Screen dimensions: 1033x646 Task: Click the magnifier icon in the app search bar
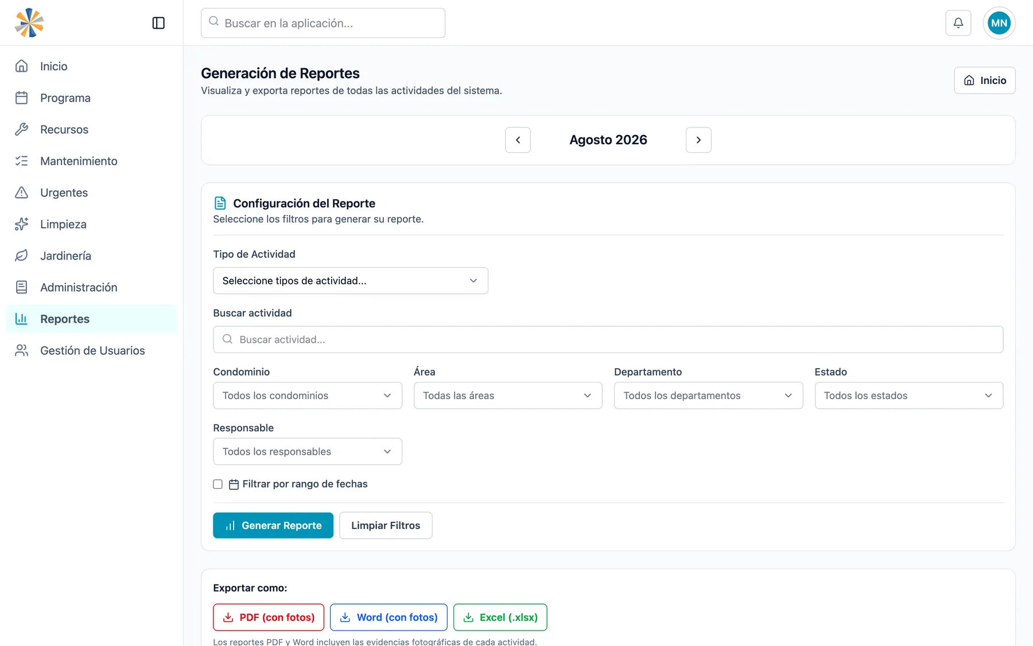pos(214,21)
